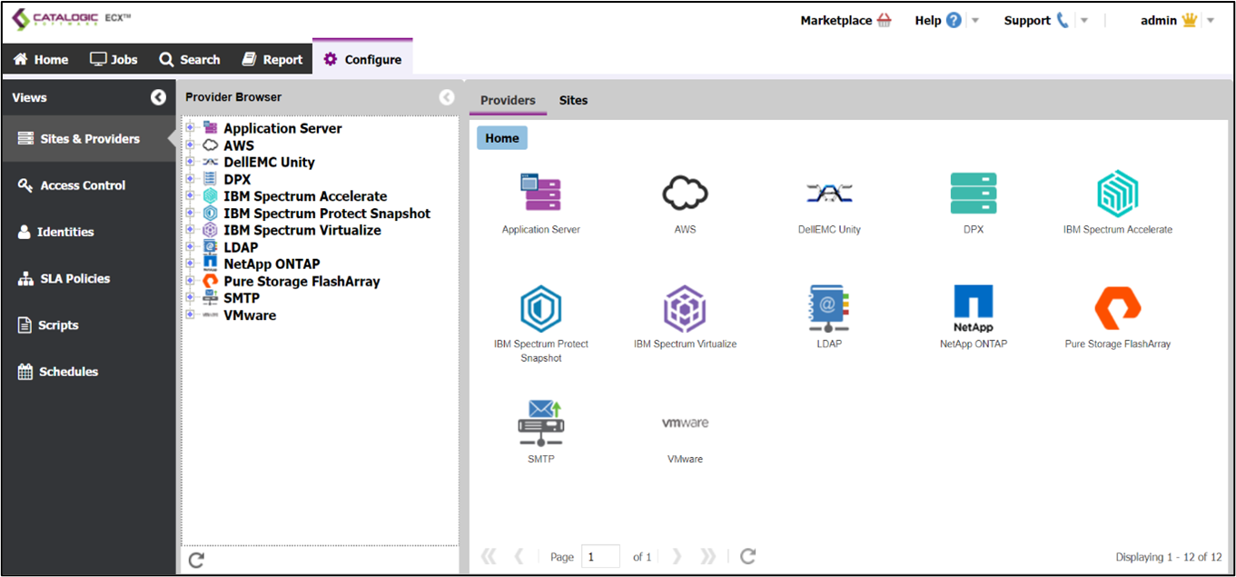Open the Pure Storage FlashArray icon
The width and height of the screenshot is (1236, 577).
[x=1118, y=309]
